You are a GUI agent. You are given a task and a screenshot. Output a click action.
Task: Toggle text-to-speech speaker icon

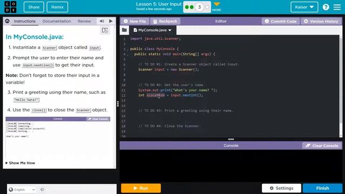pyautogui.click(x=102, y=21)
